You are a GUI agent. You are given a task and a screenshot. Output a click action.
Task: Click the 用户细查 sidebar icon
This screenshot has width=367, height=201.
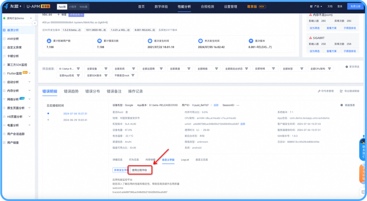click(x=4, y=143)
